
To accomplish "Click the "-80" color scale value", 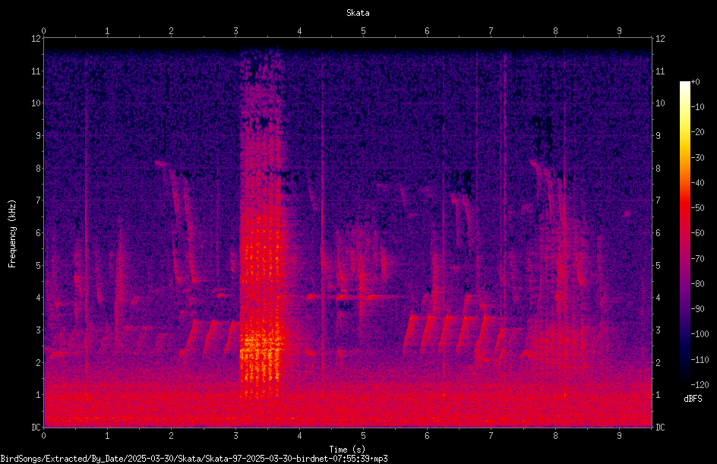I will click(697, 284).
